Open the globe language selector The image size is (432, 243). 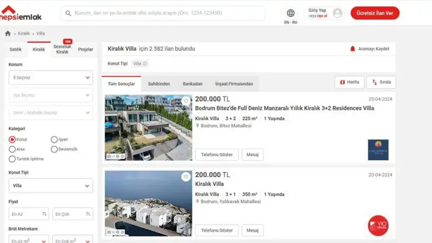coord(291,13)
